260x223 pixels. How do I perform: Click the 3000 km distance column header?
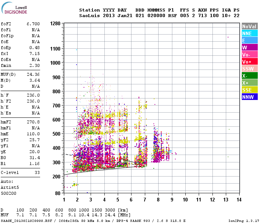[110, 210]
